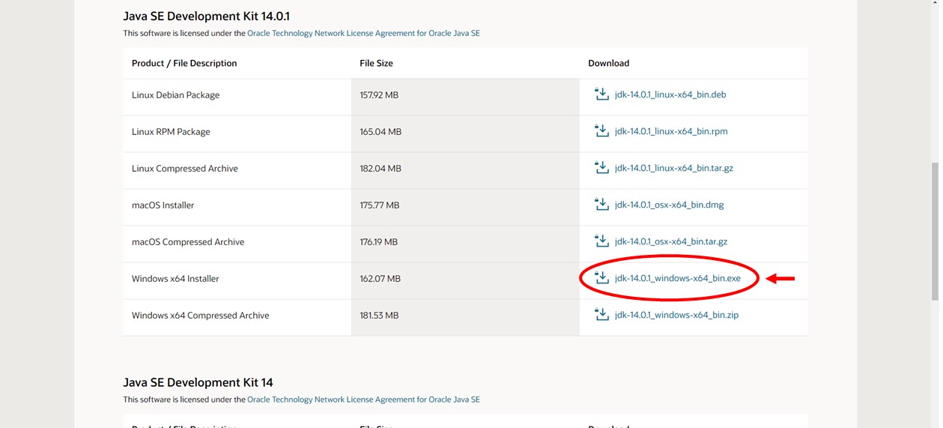Viewport: 943px width, 428px height.
Task: Click the 181.53 MB file size cell
Action: 465,317
